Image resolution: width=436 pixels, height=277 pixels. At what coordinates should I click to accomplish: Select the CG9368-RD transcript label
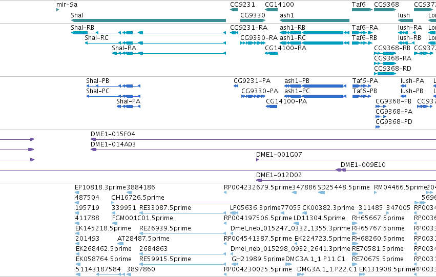(392, 69)
